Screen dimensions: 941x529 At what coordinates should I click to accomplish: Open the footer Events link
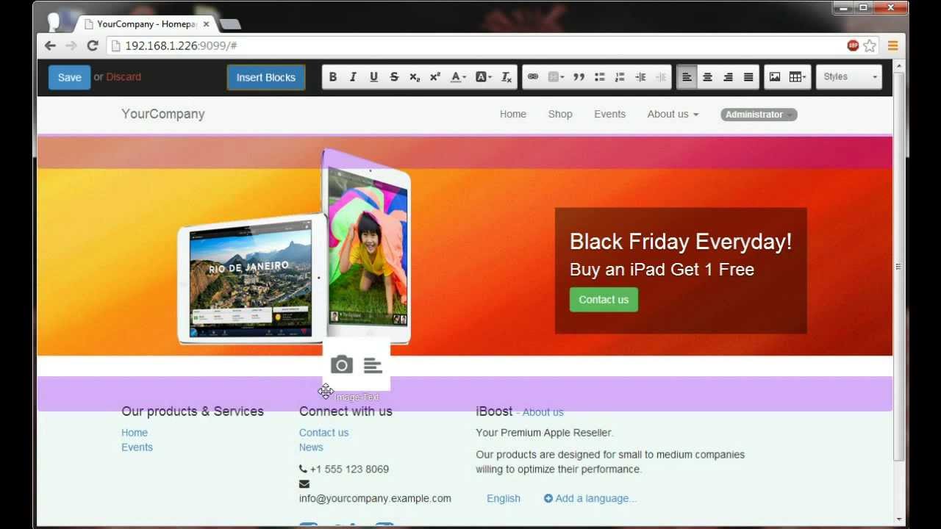point(137,447)
